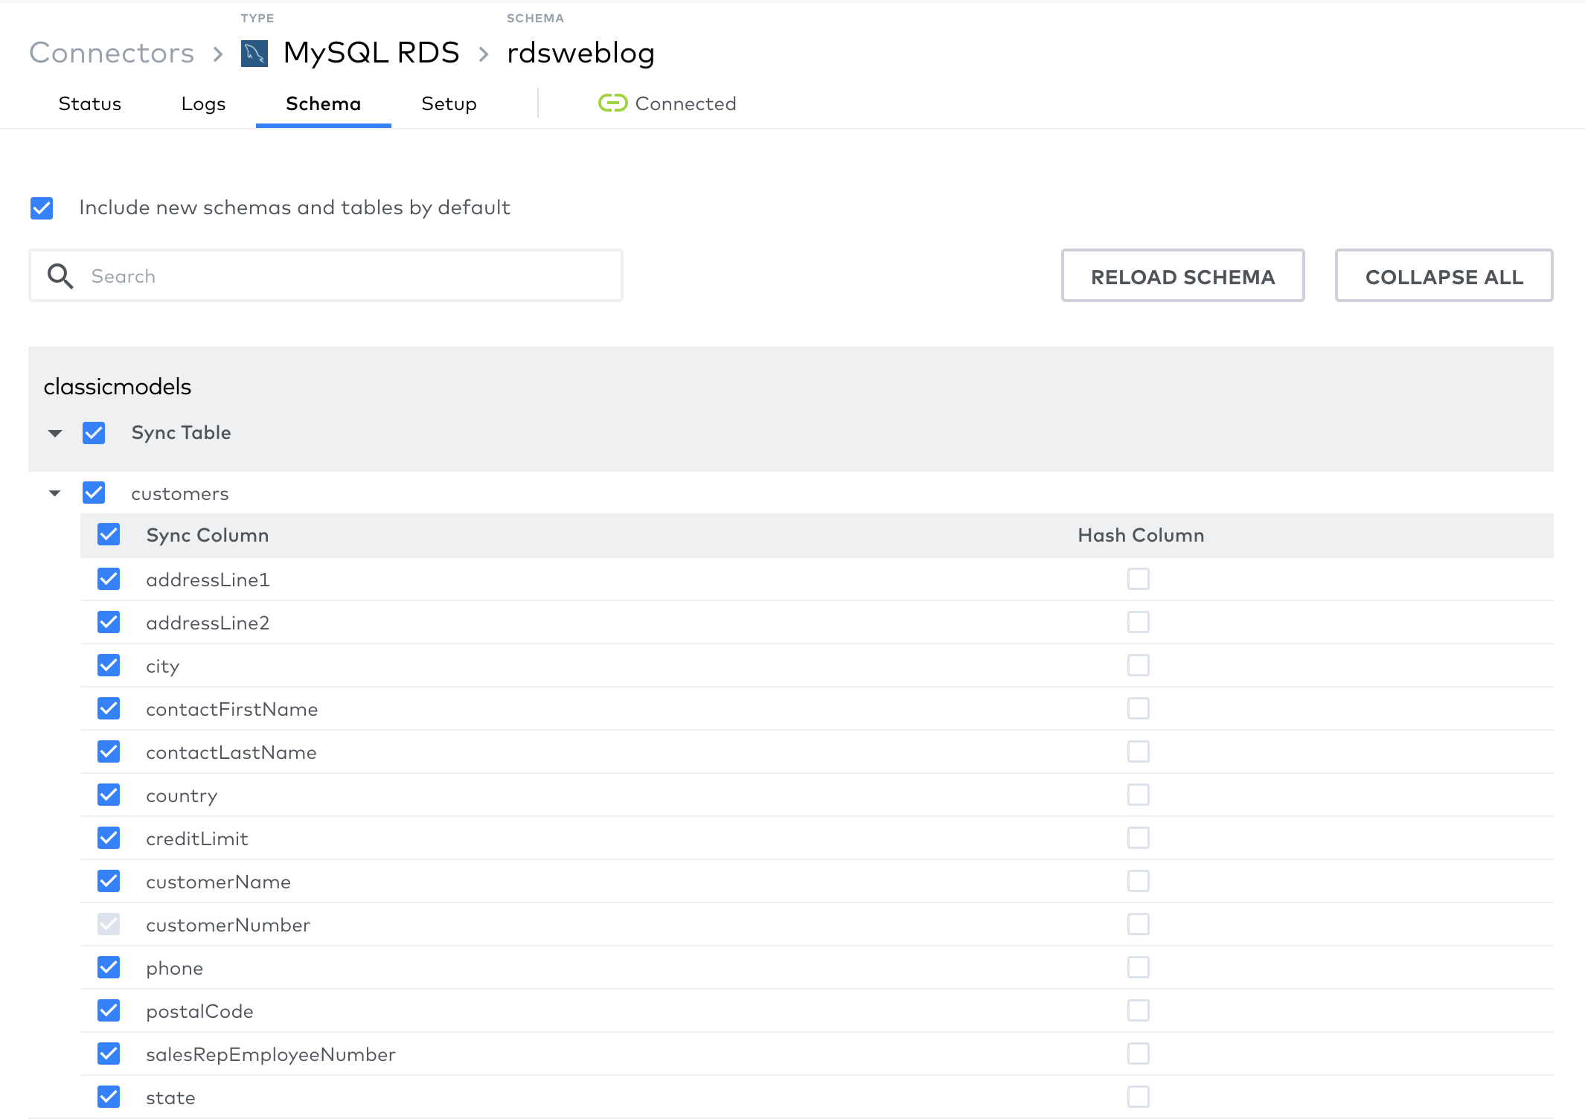Uncheck sync for creditLimit column
This screenshot has width=1585, height=1119.
(x=109, y=838)
